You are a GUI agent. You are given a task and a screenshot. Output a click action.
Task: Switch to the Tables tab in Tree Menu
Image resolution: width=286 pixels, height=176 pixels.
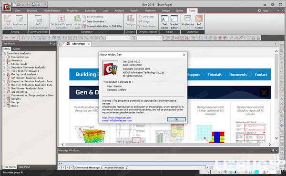point(17,49)
